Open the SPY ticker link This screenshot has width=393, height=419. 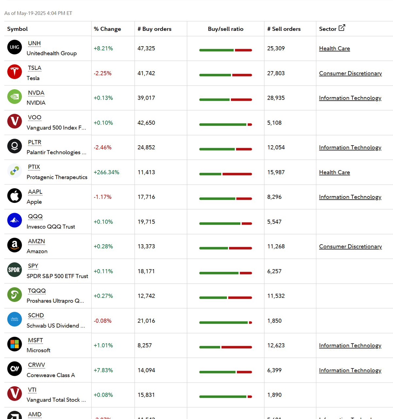(33, 266)
